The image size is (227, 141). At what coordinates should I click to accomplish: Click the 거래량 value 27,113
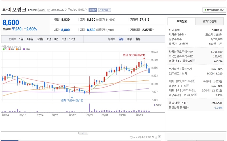click(x=144, y=20)
